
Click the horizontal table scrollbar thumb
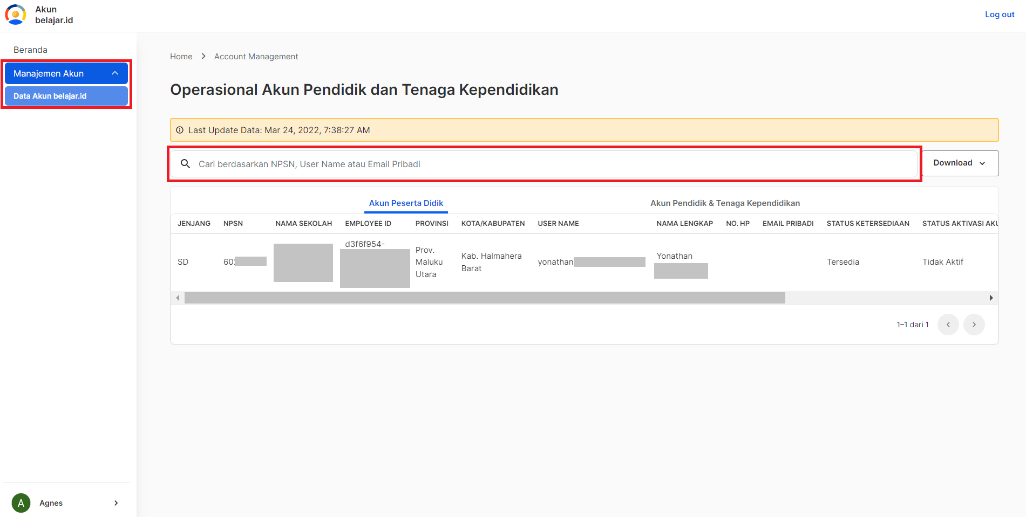pyautogui.click(x=485, y=298)
